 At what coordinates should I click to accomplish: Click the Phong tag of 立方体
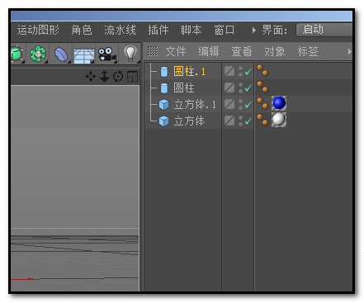[262, 120]
